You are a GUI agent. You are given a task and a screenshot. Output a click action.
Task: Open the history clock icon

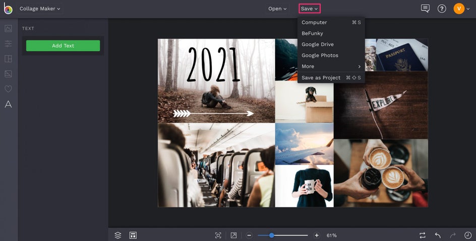tap(468, 235)
